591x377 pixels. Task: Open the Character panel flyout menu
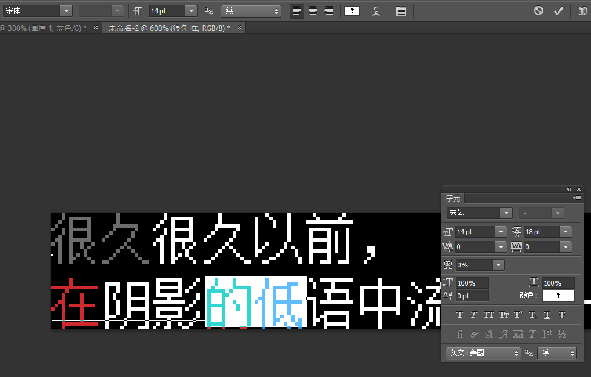point(577,198)
